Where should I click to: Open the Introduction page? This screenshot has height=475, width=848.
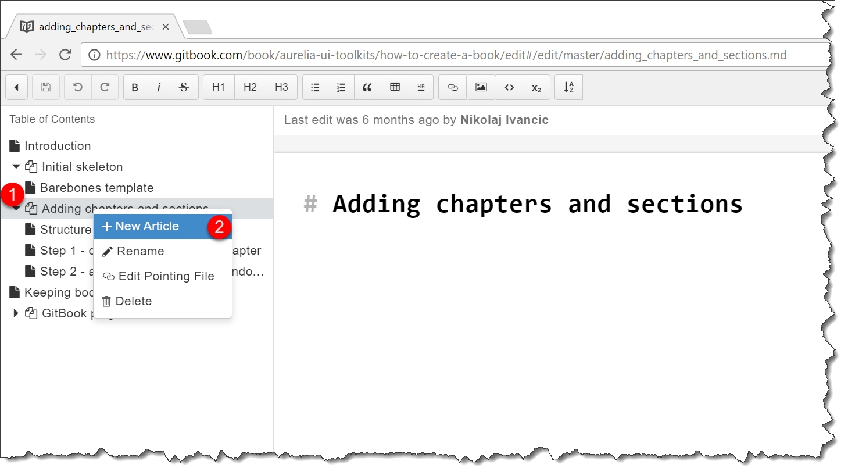[57, 146]
